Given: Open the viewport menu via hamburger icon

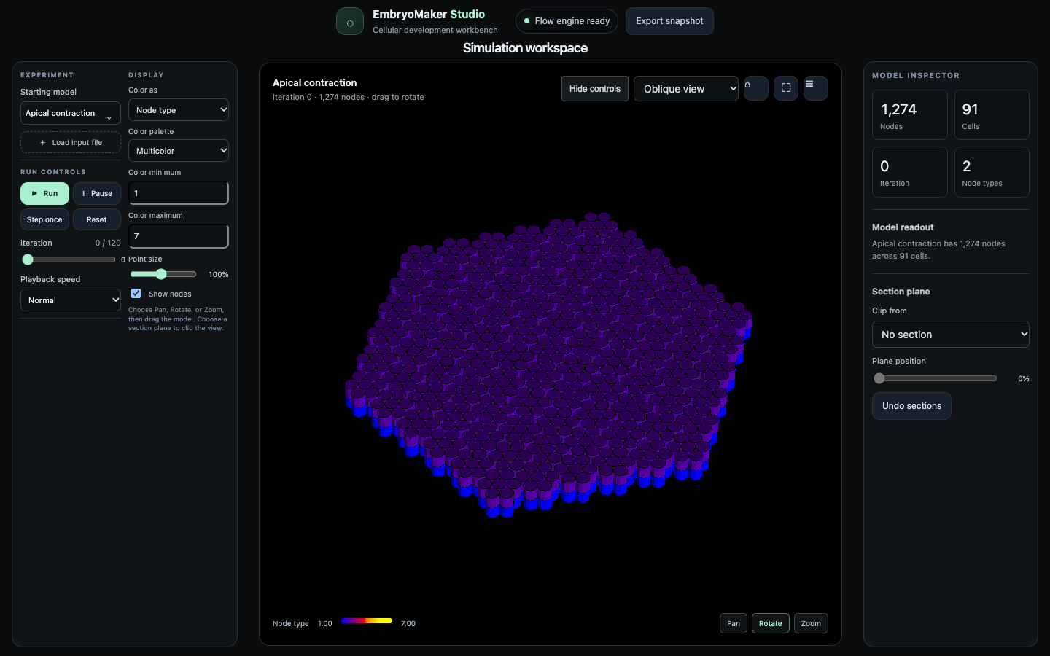Looking at the screenshot, I should tap(816, 88).
